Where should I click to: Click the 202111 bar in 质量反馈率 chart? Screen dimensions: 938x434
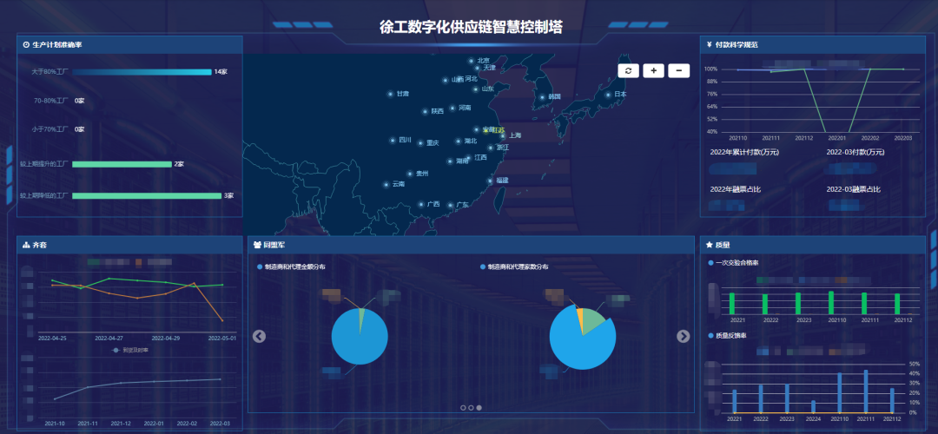866,391
